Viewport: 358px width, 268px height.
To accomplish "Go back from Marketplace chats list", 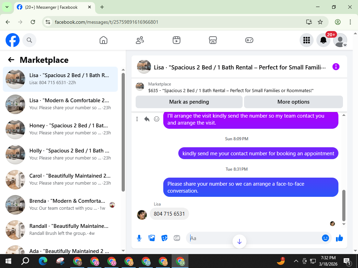I will [x=11, y=60].
